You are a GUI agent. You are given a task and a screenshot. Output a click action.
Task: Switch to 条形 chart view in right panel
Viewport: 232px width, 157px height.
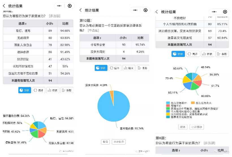[x=222, y=54]
